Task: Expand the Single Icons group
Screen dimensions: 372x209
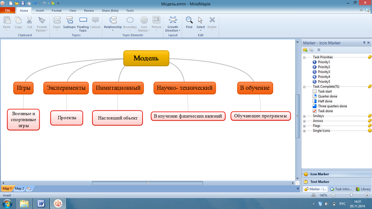Action: (304, 131)
